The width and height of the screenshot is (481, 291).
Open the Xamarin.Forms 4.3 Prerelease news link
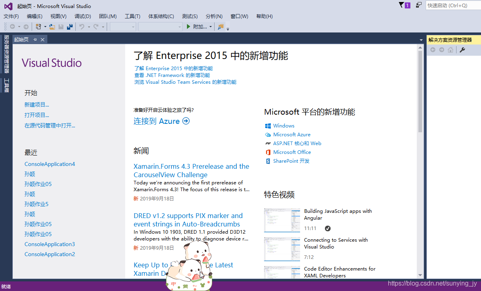coord(191,171)
